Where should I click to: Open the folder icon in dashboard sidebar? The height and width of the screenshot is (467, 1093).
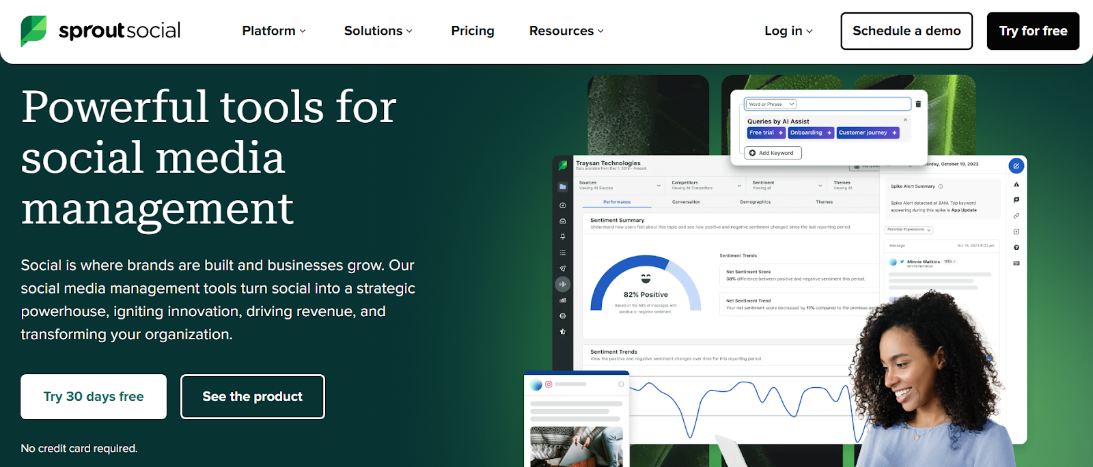(x=563, y=186)
